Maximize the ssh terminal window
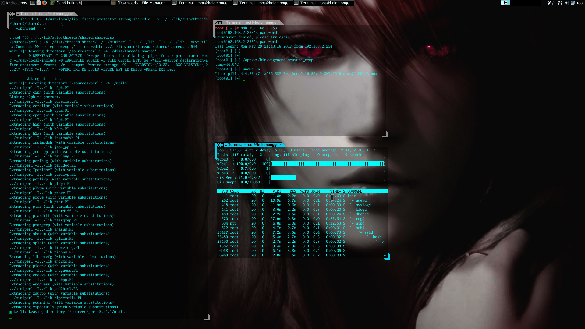The height and width of the screenshot is (329, 585). pyautogui.click(x=220, y=23)
